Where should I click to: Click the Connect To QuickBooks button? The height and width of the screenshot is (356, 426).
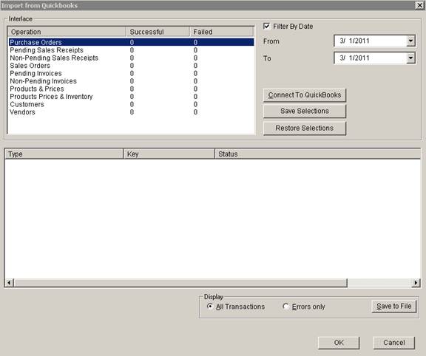point(305,95)
